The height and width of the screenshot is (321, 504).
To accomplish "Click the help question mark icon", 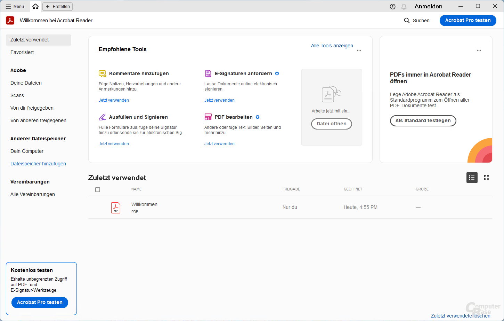I will 393,7.
